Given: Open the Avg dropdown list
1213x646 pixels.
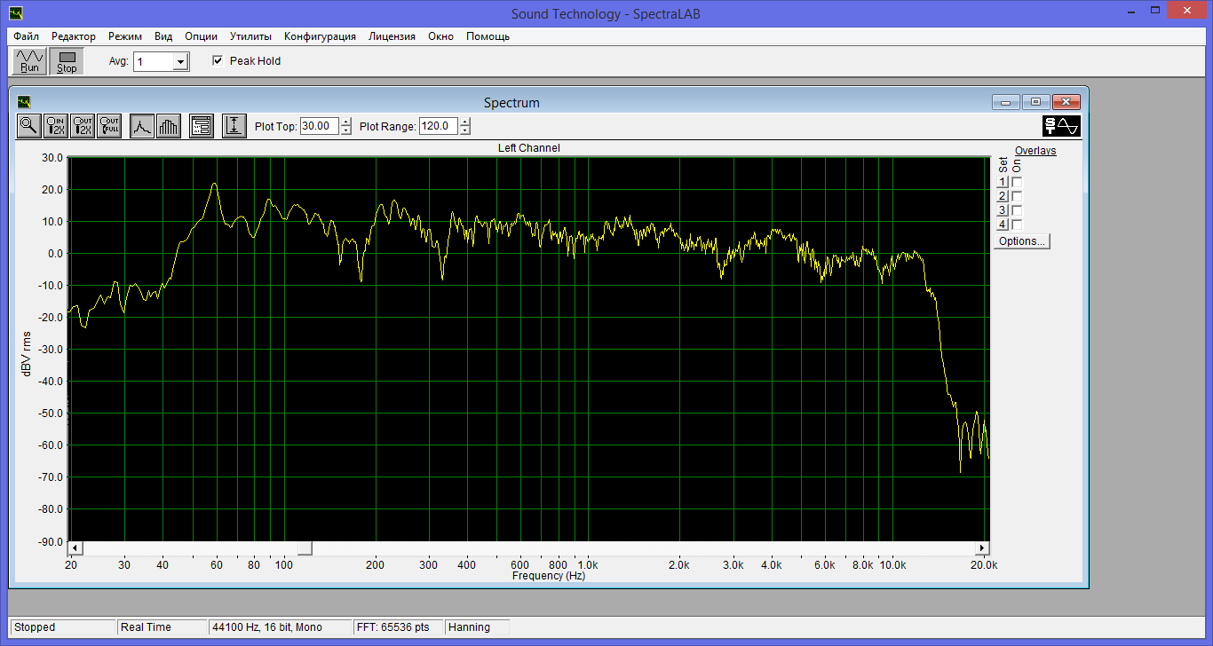Looking at the screenshot, I should point(181,61).
